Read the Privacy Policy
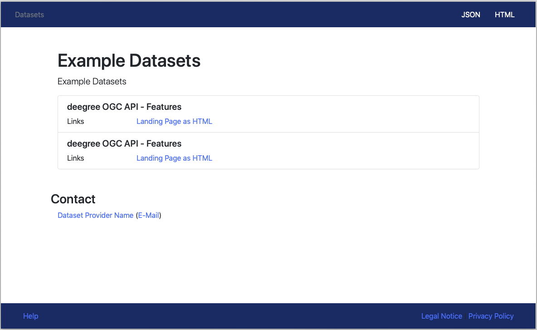 491,316
